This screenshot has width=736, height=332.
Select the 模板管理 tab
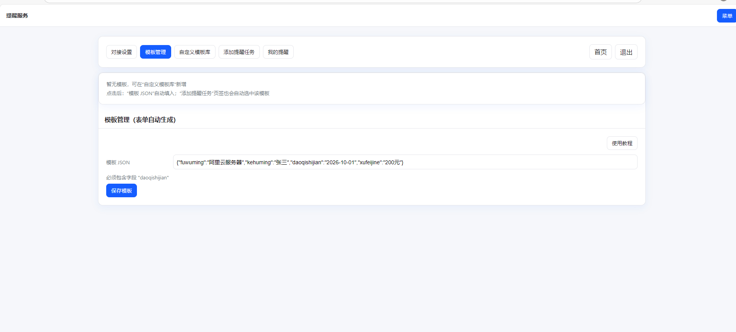pyautogui.click(x=155, y=52)
